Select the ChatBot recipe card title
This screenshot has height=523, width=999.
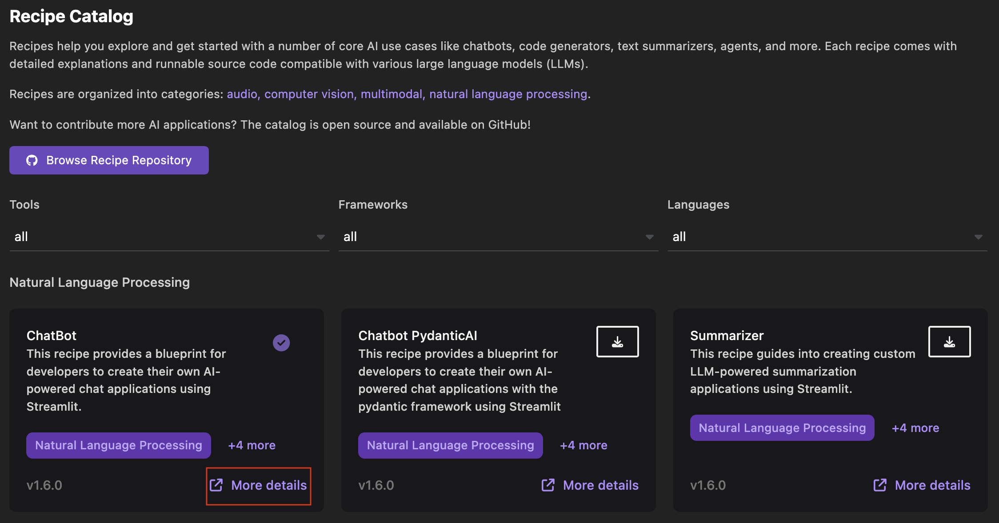[52, 336]
